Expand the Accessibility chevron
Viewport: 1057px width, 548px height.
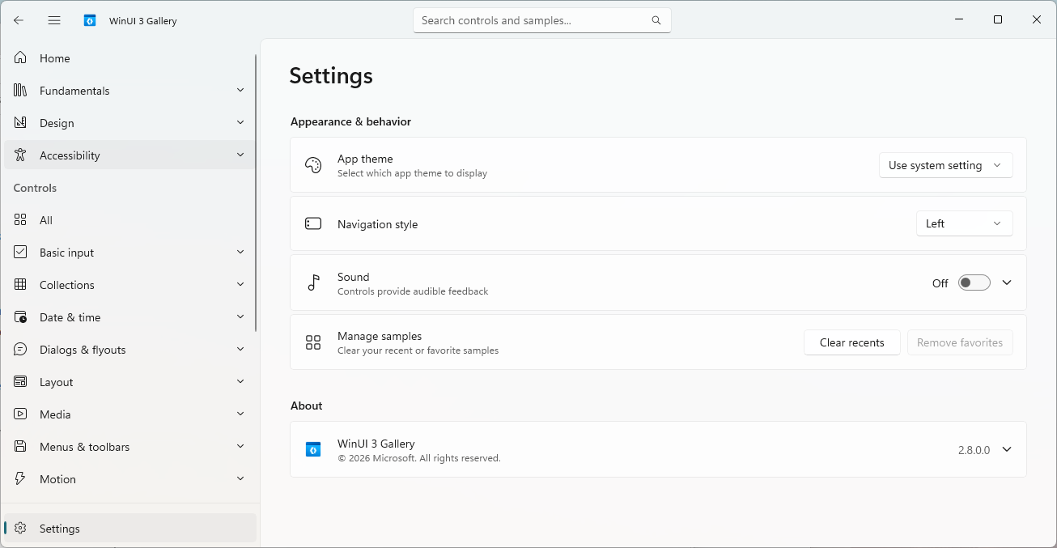240,155
